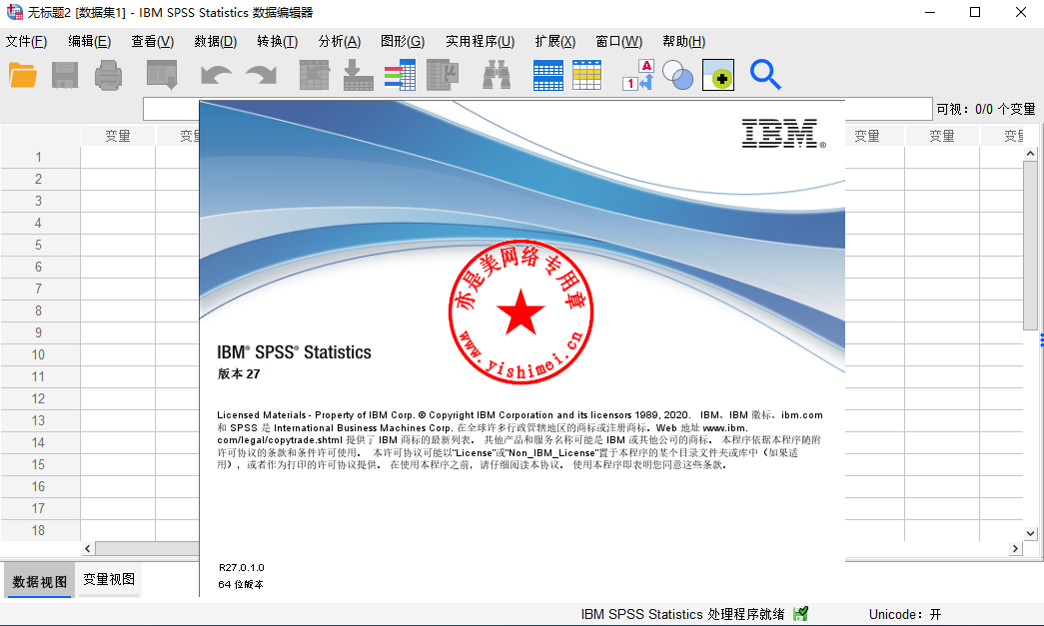Print the data using the printer icon
The height and width of the screenshot is (626, 1044).
pos(108,75)
